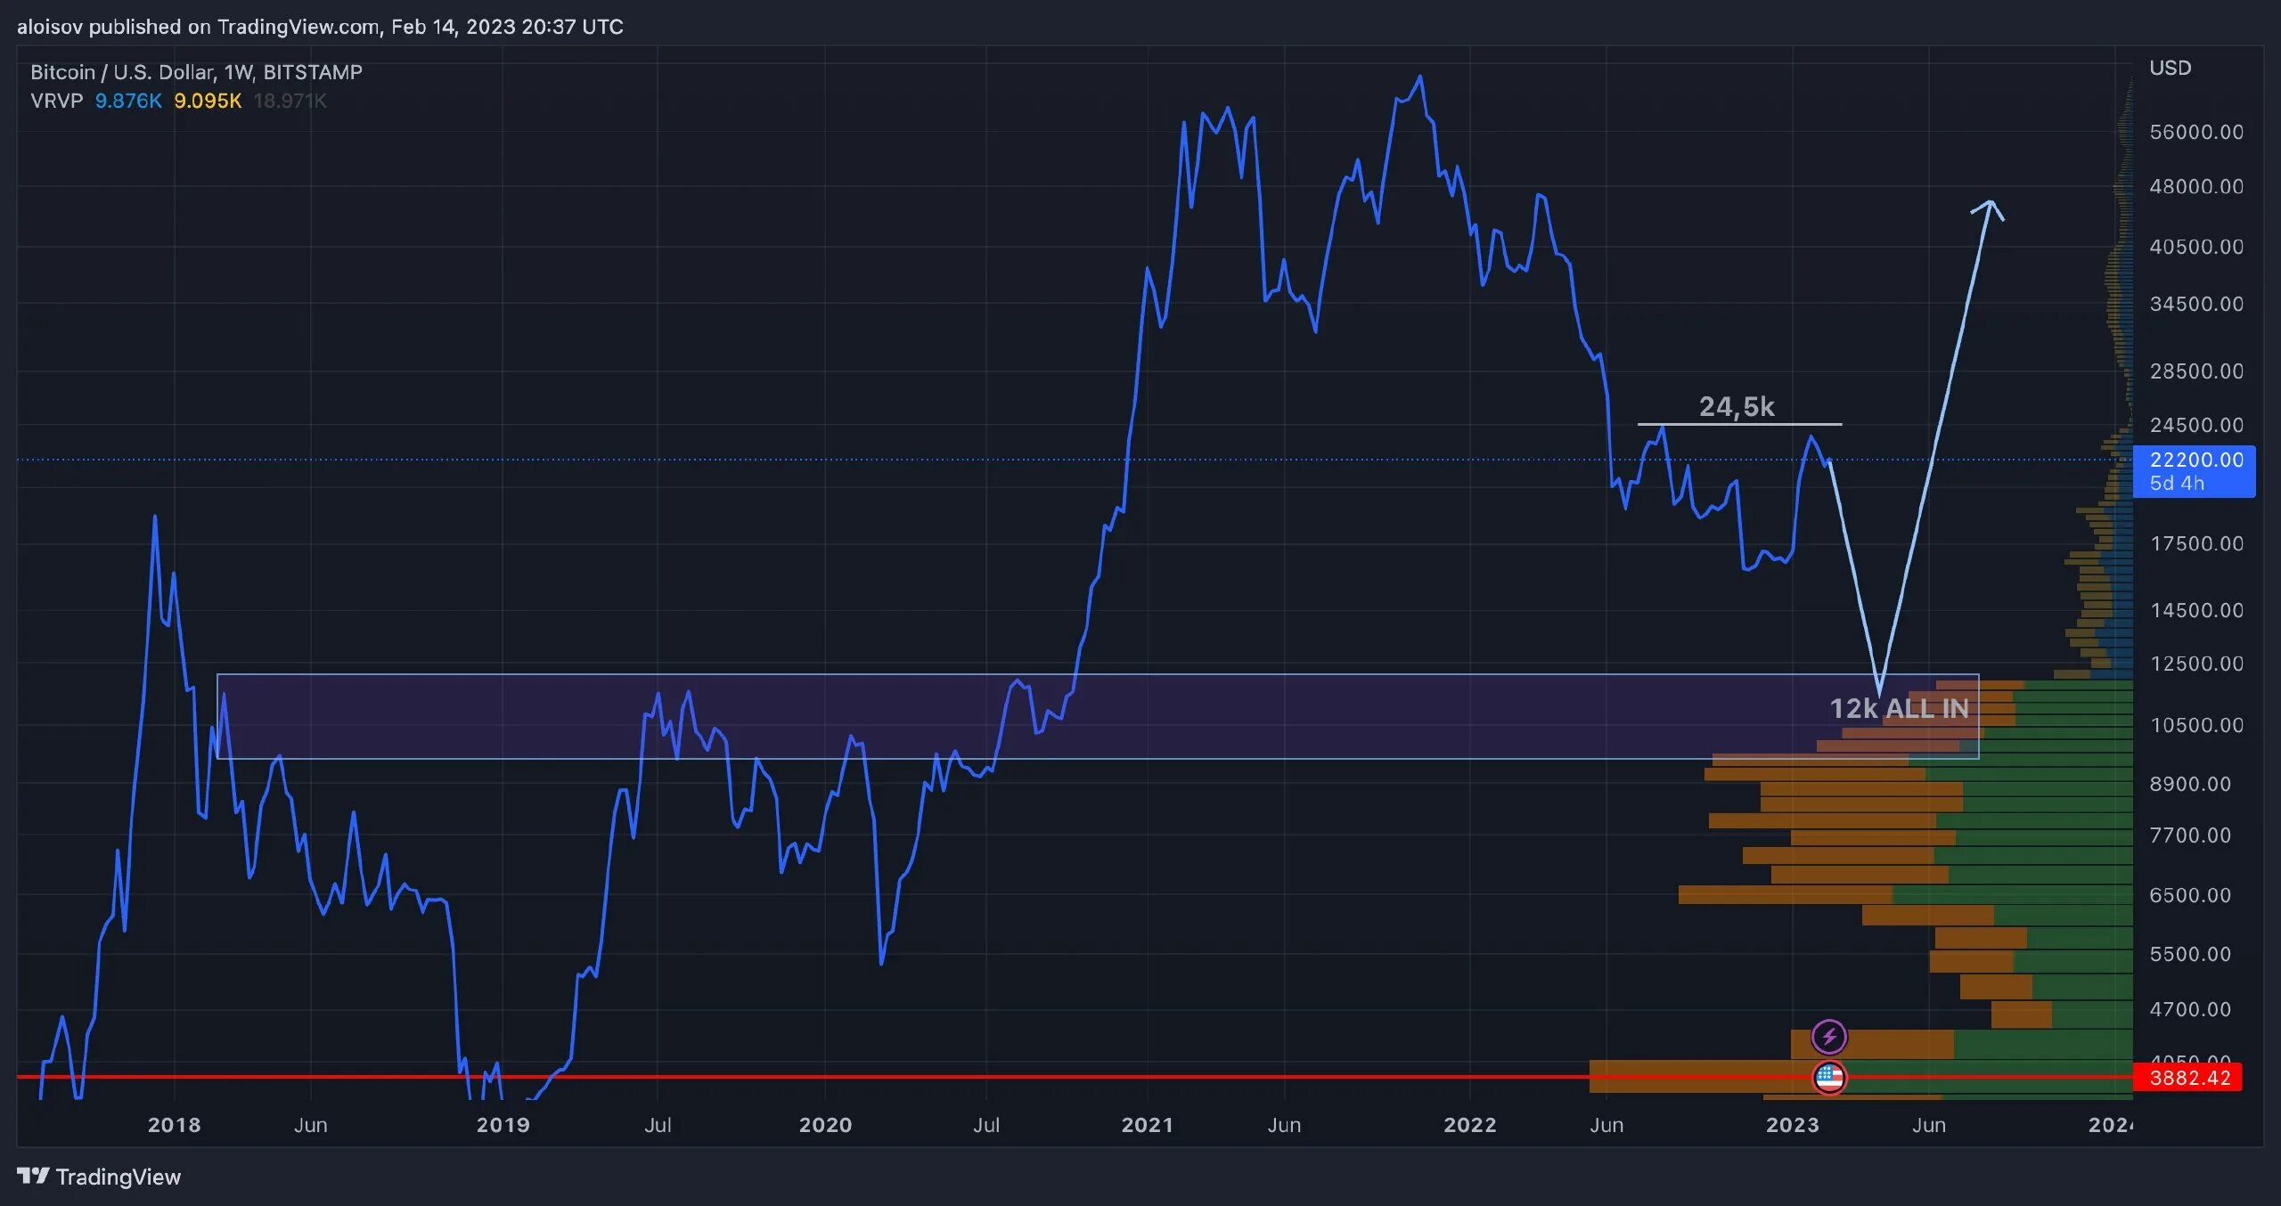This screenshot has height=1206, width=2281.
Task: Click the USD currency label on price axis
Action: tap(2170, 68)
